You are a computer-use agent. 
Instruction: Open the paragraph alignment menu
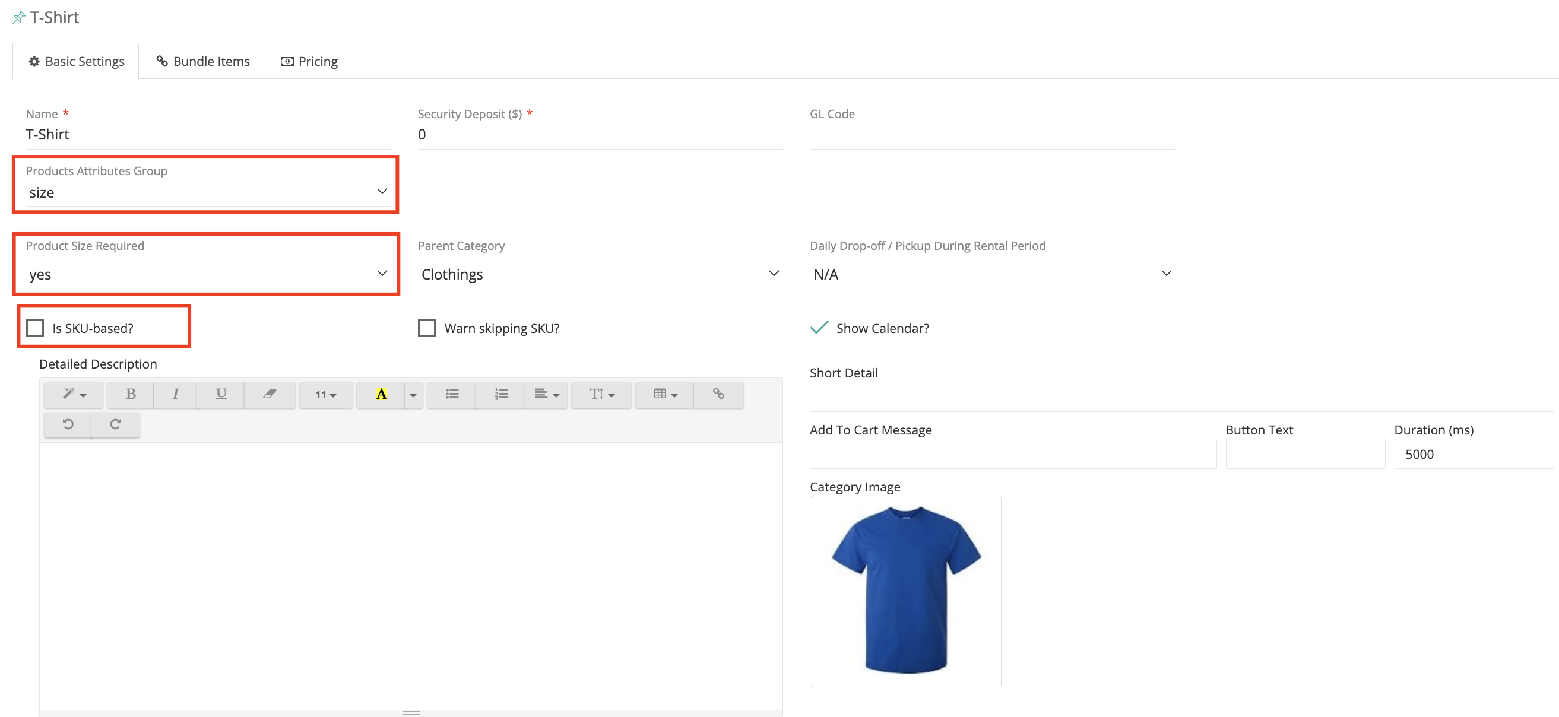(x=547, y=395)
